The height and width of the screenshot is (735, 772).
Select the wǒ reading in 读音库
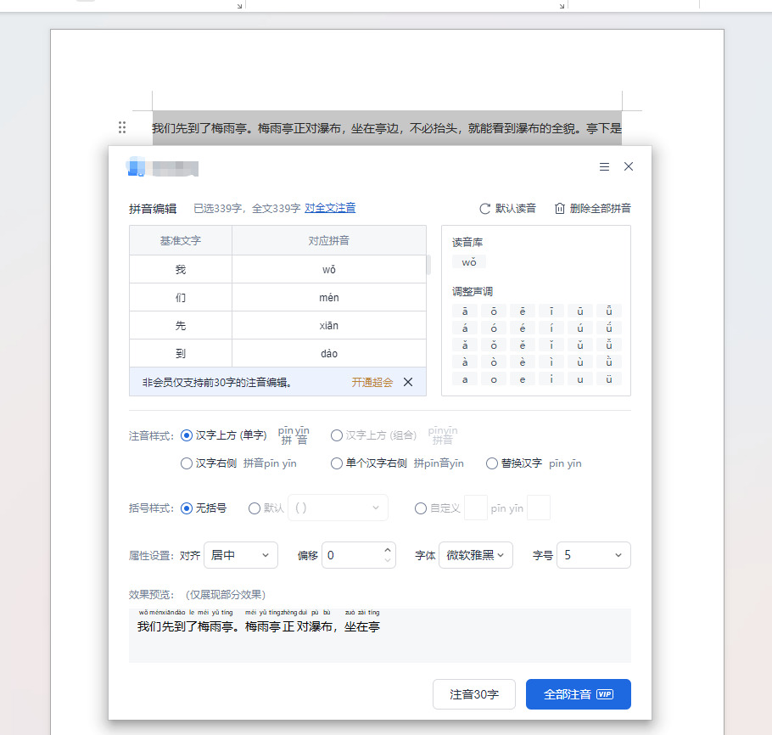click(469, 262)
